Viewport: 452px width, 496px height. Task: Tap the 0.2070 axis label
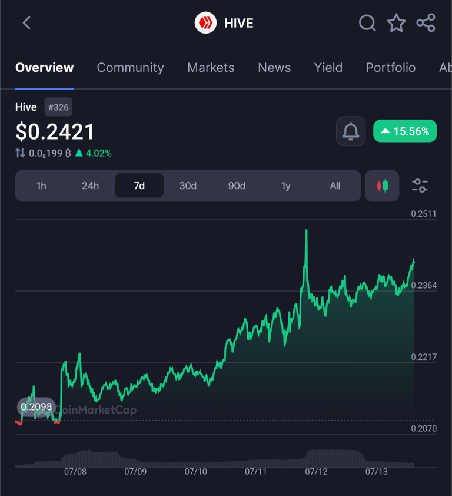coord(424,429)
